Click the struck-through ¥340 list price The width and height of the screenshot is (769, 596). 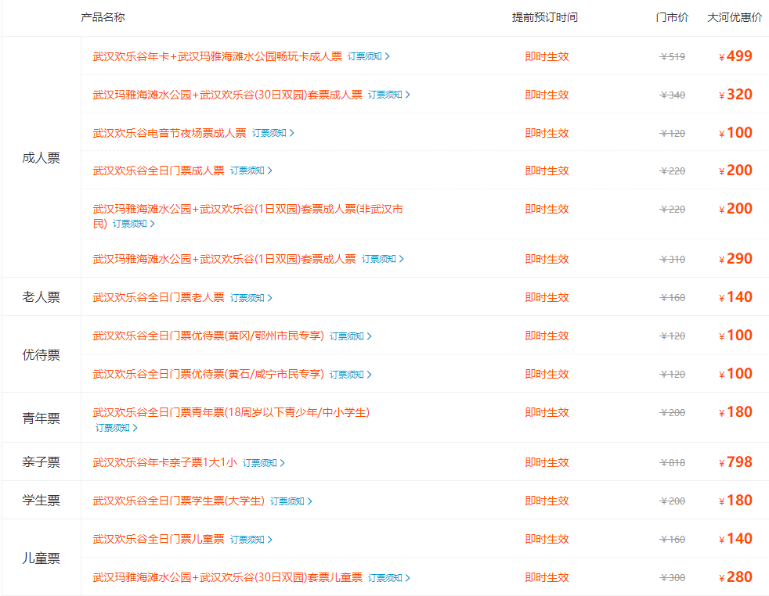coord(673,95)
